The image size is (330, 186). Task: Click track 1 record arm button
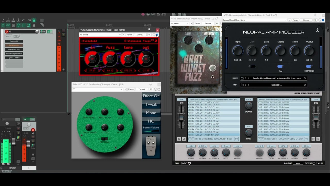click(7, 32)
